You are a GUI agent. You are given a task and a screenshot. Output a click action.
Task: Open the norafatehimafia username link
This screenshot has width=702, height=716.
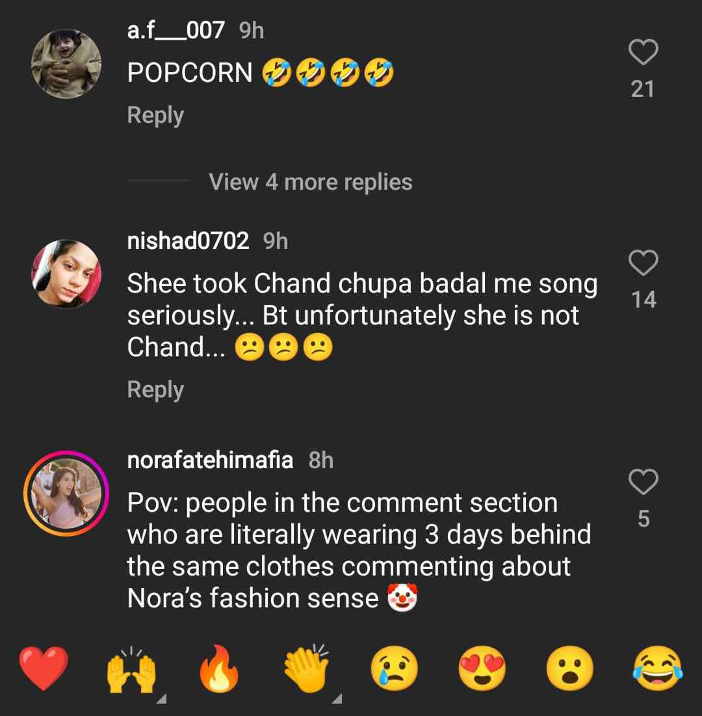(210, 460)
